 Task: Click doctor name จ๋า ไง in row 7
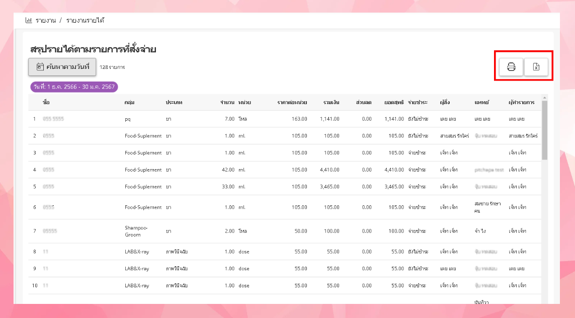[x=479, y=231]
